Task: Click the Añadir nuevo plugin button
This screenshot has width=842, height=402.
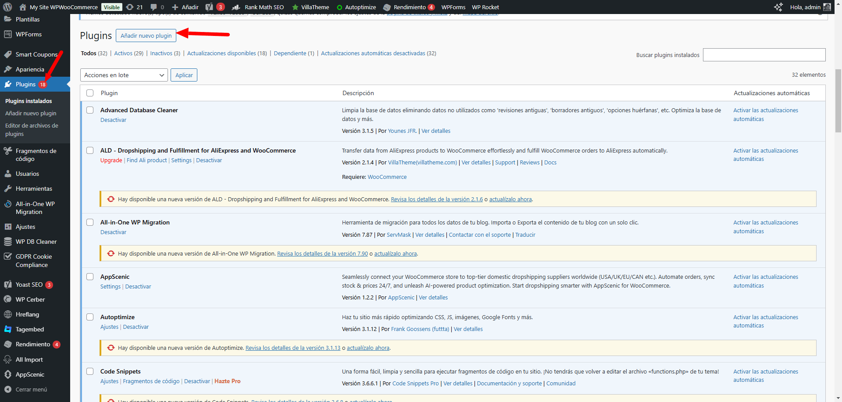Action: 146,36
